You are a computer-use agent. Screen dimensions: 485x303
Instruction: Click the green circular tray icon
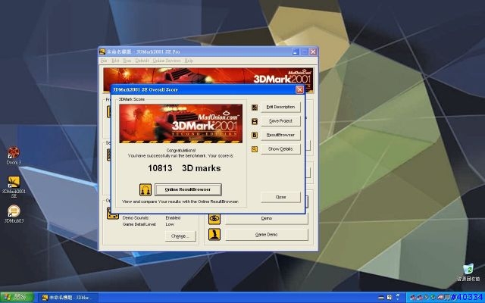pyautogui.click(x=433, y=298)
